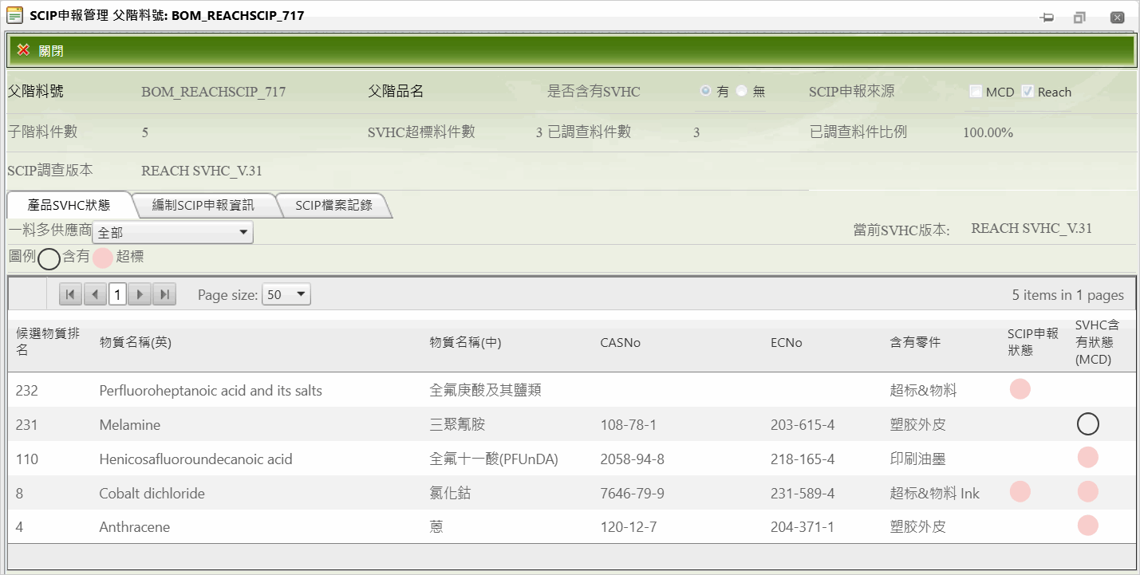1140x575 pixels.
Task: Switch to 產品SVHC狀態 tab
Action: tap(69, 205)
